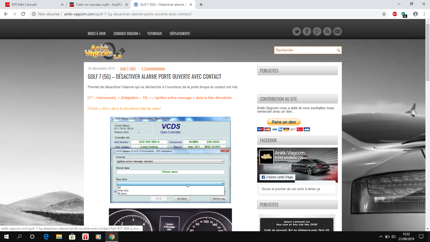Open the RSS feed icon
Viewport: 430px width, 242px height.
click(x=327, y=32)
